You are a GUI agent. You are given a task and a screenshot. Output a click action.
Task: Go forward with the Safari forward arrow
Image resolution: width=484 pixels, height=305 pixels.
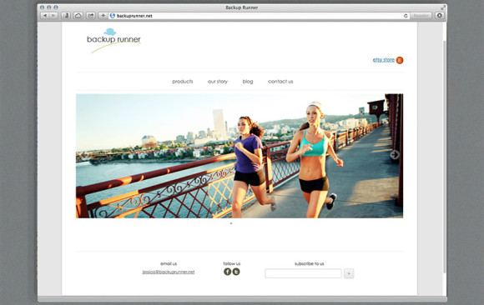pos(53,16)
